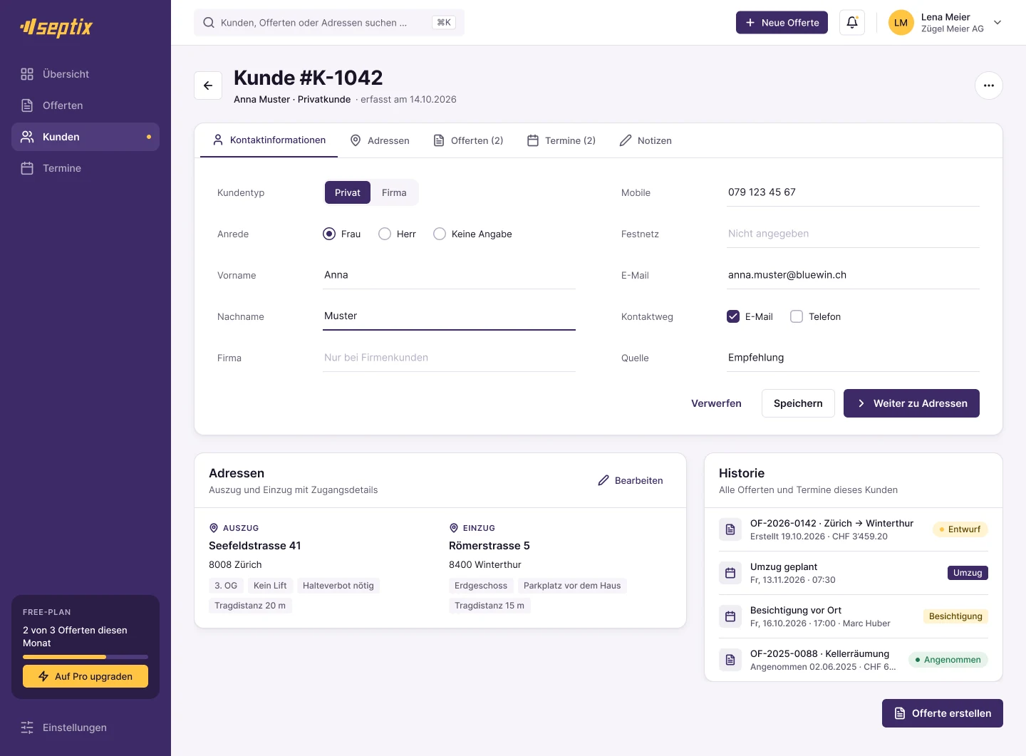Click the septix logo

[x=56, y=27]
